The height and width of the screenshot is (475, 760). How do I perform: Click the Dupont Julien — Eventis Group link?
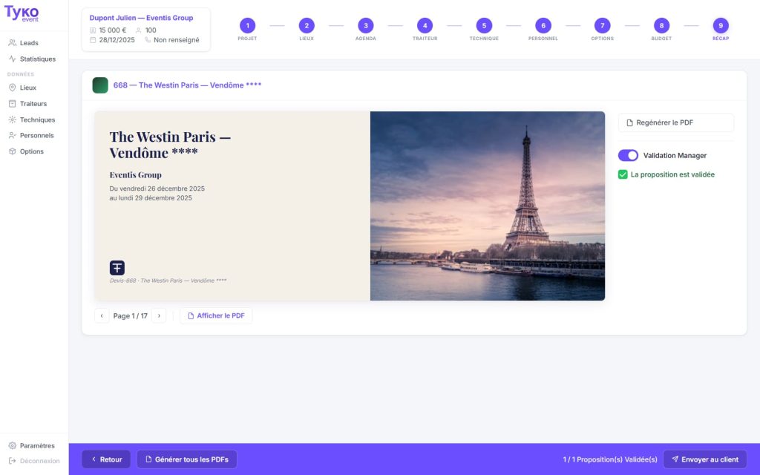(x=141, y=18)
